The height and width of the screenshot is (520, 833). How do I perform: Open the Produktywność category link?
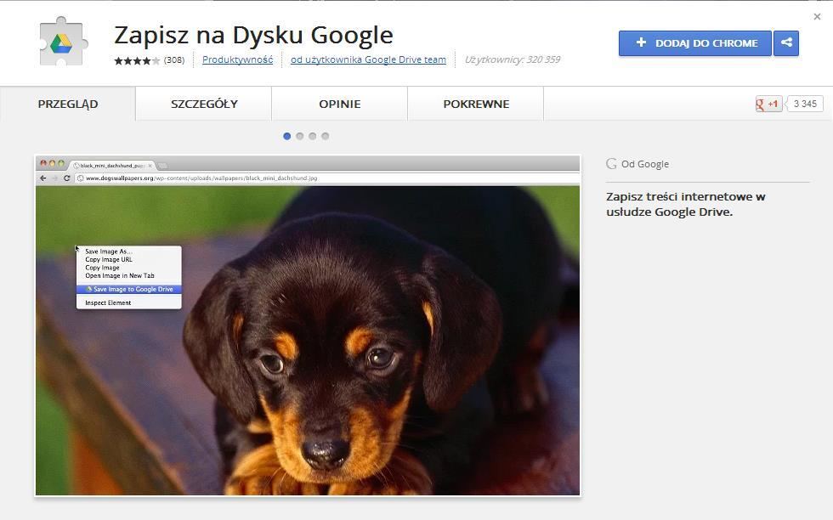pyautogui.click(x=237, y=59)
